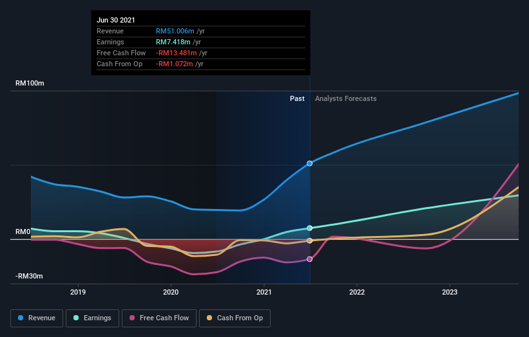Click the Analysts Forecasts label

coord(346,98)
